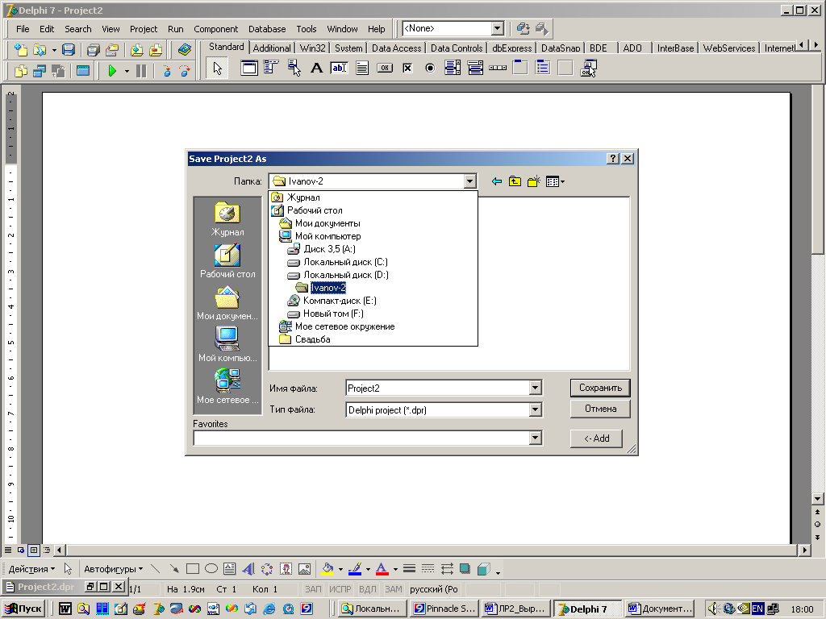Image resolution: width=826 pixels, height=619 pixels.
Task: Click the Help contents book icon
Action: click(x=185, y=50)
